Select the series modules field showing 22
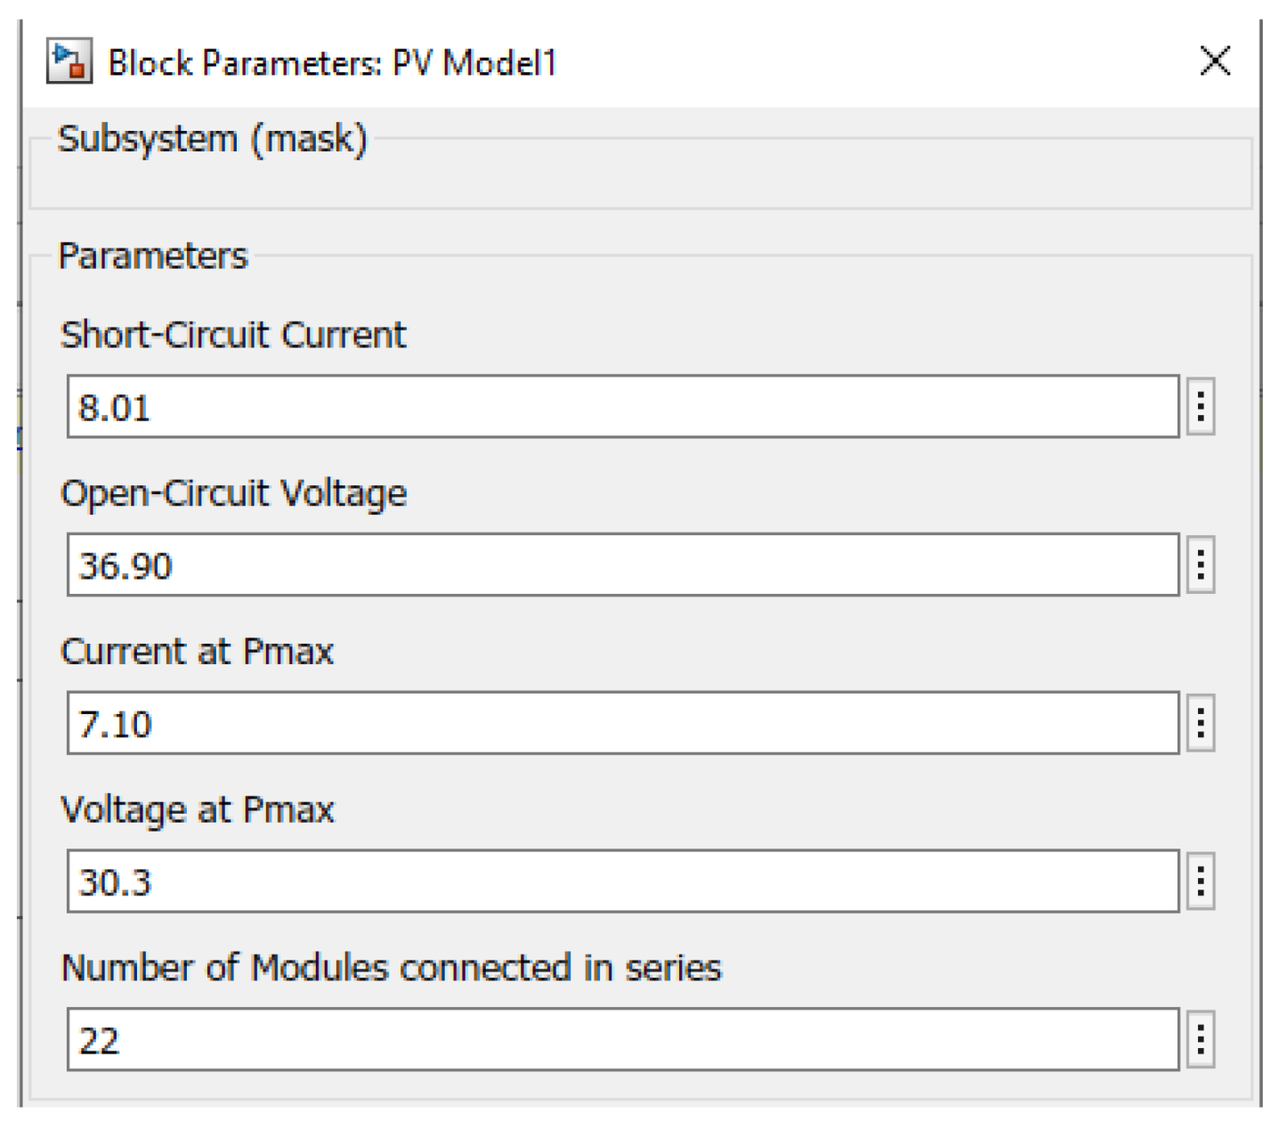Viewport: 1279px width, 1121px height. [x=623, y=1039]
